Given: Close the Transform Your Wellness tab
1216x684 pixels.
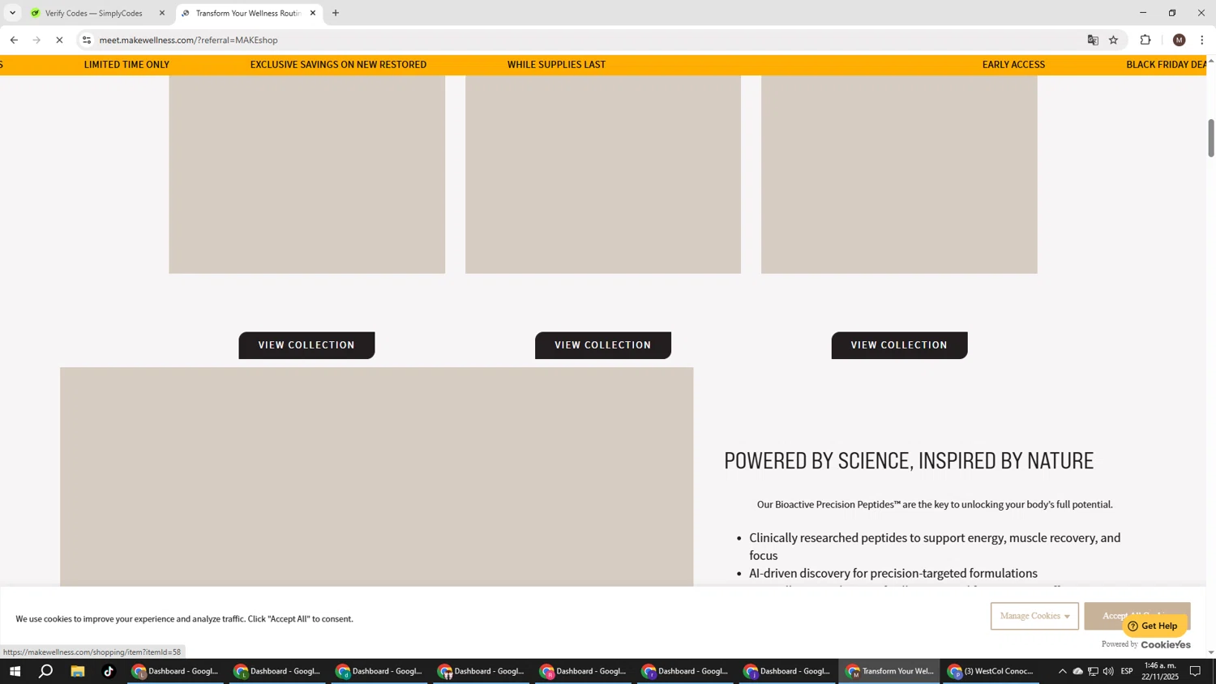Looking at the screenshot, I should coord(313,13).
